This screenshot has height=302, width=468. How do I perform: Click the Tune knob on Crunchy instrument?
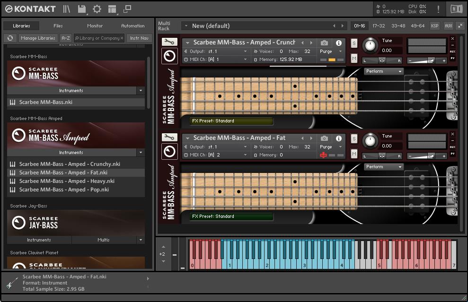click(370, 46)
